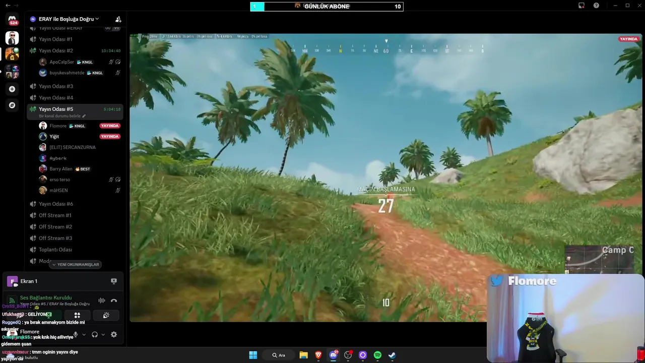Open soundboard icon in voice panel
The width and height of the screenshot is (645, 363).
pyautogui.click(x=106, y=315)
